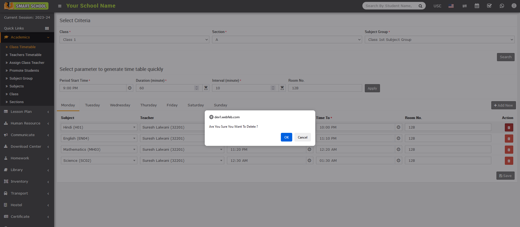Click the hamburger menu toggle icon

coord(60,6)
